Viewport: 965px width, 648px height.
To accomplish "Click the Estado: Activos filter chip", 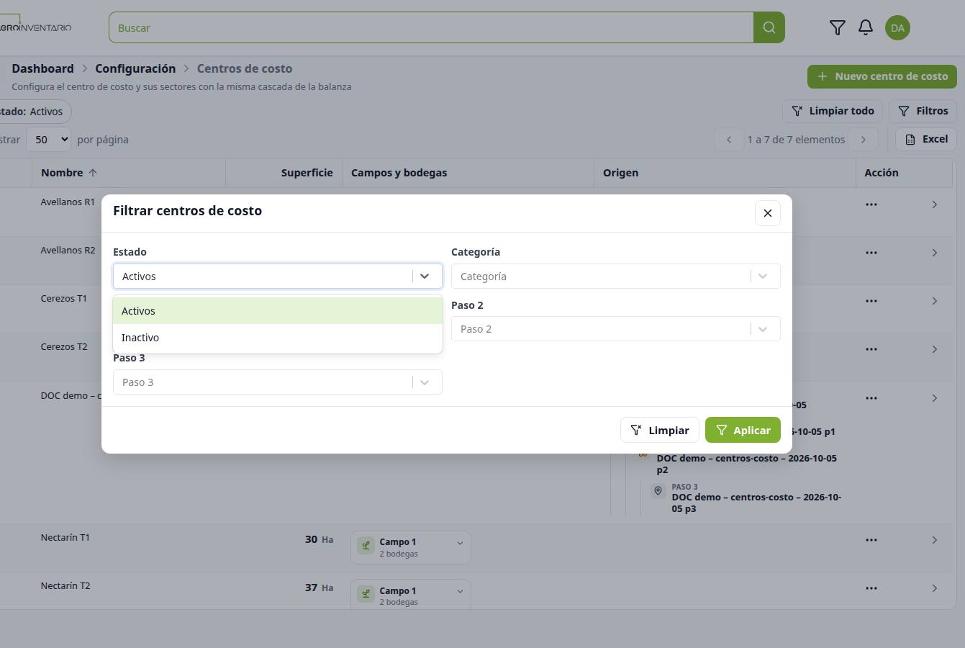I will click(x=35, y=112).
